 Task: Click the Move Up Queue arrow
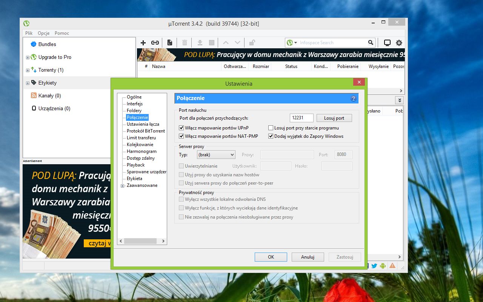226,43
